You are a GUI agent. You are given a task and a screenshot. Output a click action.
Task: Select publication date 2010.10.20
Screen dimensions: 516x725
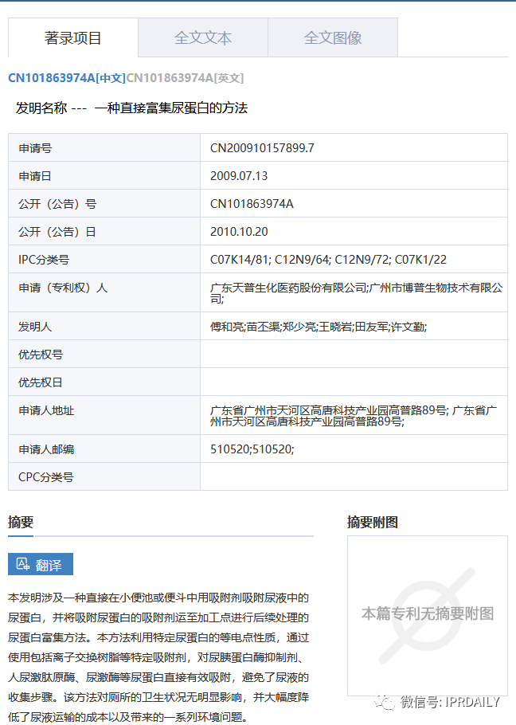pos(239,232)
